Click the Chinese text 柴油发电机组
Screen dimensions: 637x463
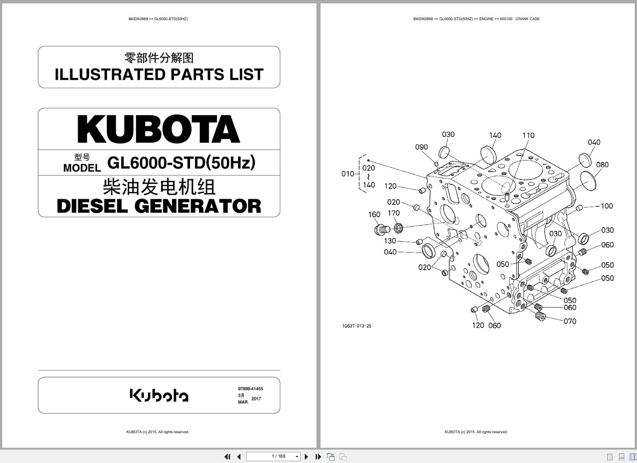coord(159,187)
